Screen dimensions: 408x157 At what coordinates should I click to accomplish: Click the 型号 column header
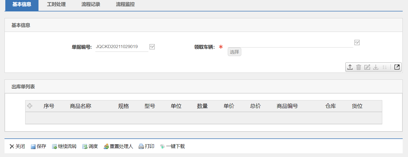[150, 106]
